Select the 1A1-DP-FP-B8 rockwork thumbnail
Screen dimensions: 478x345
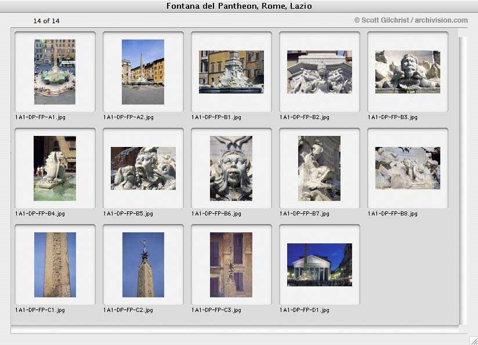click(x=408, y=168)
